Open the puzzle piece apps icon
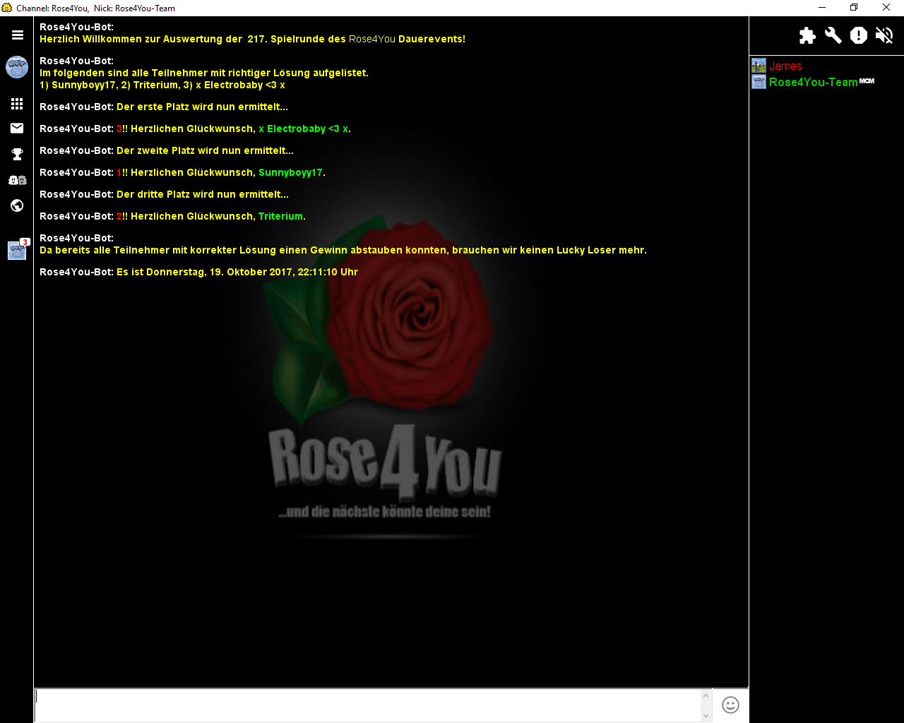 807,35
